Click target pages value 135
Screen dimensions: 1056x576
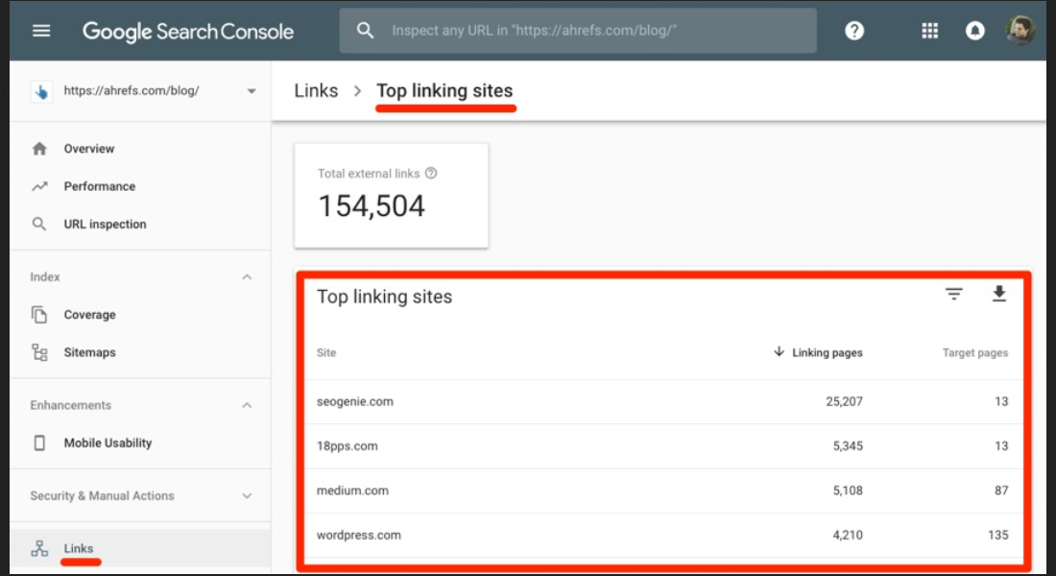998,535
